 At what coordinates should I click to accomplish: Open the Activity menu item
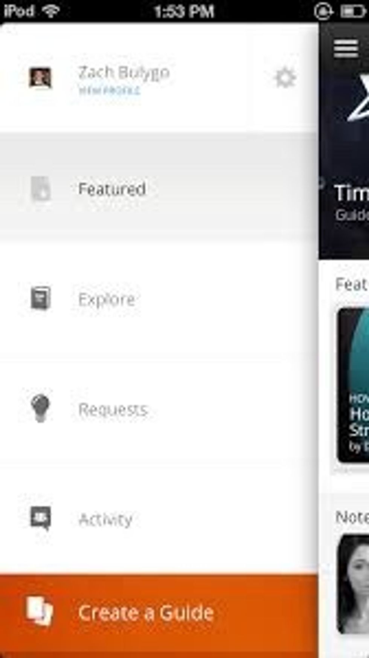(x=159, y=519)
